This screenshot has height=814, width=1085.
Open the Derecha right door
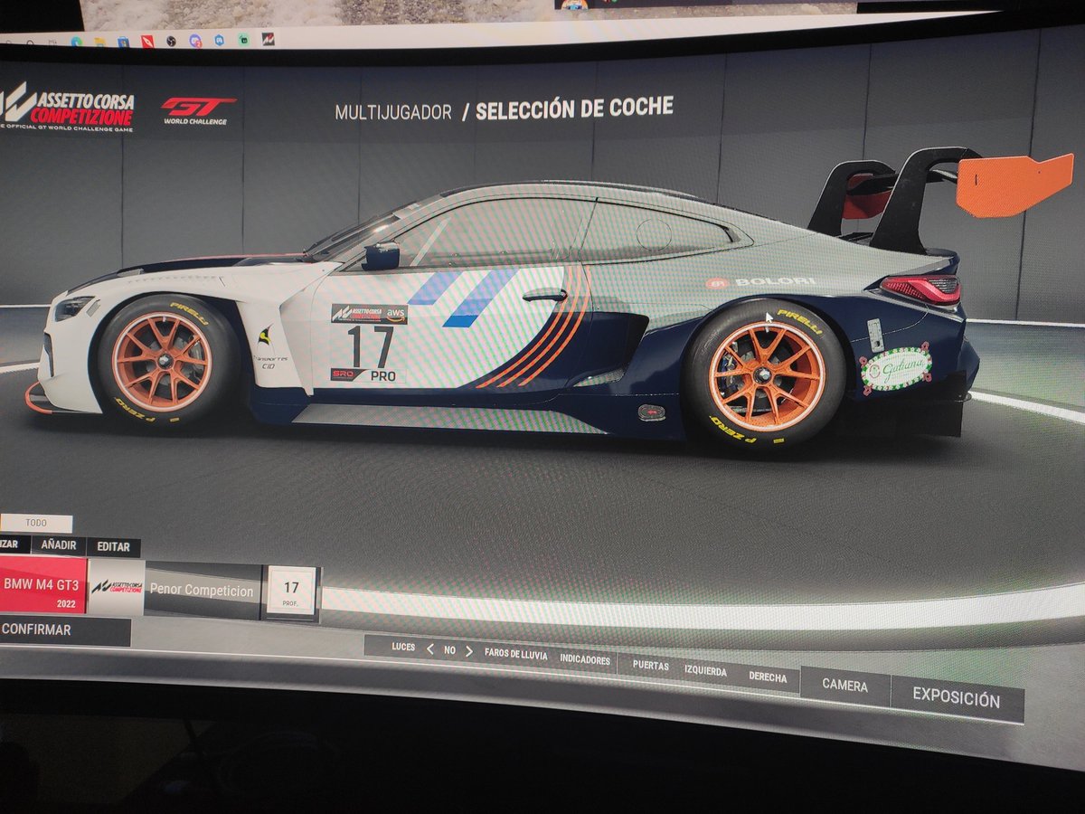[x=768, y=677]
